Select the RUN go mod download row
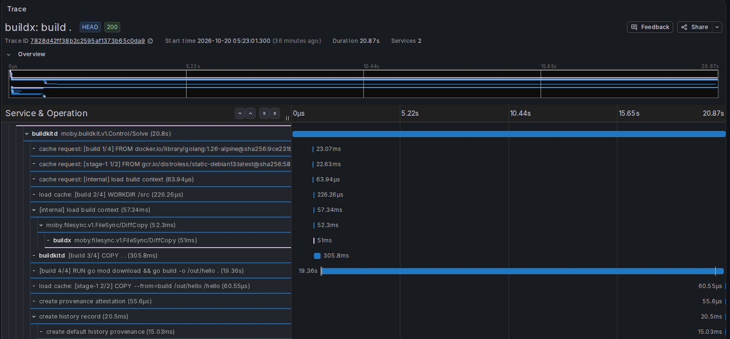Screen dimensions: 730x339 coord(161,271)
